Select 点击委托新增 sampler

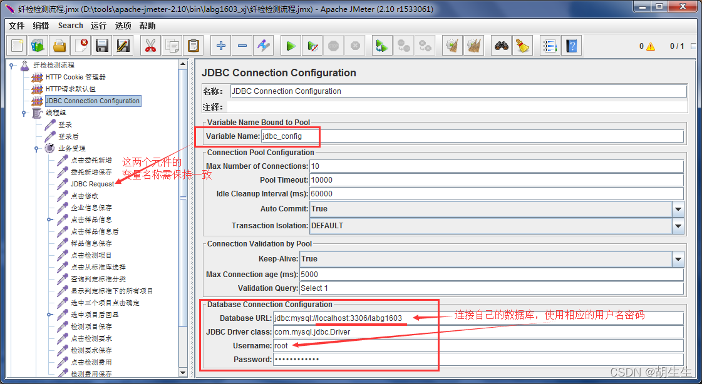pos(91,160)
